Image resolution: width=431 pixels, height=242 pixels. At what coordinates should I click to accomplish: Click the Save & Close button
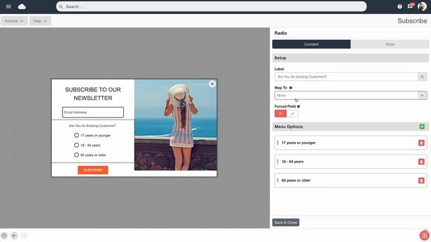click(286, 223)
